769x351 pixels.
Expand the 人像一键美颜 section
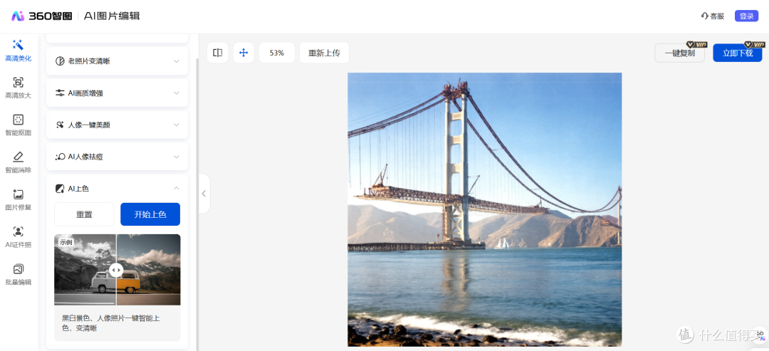(x=177, y=125)
